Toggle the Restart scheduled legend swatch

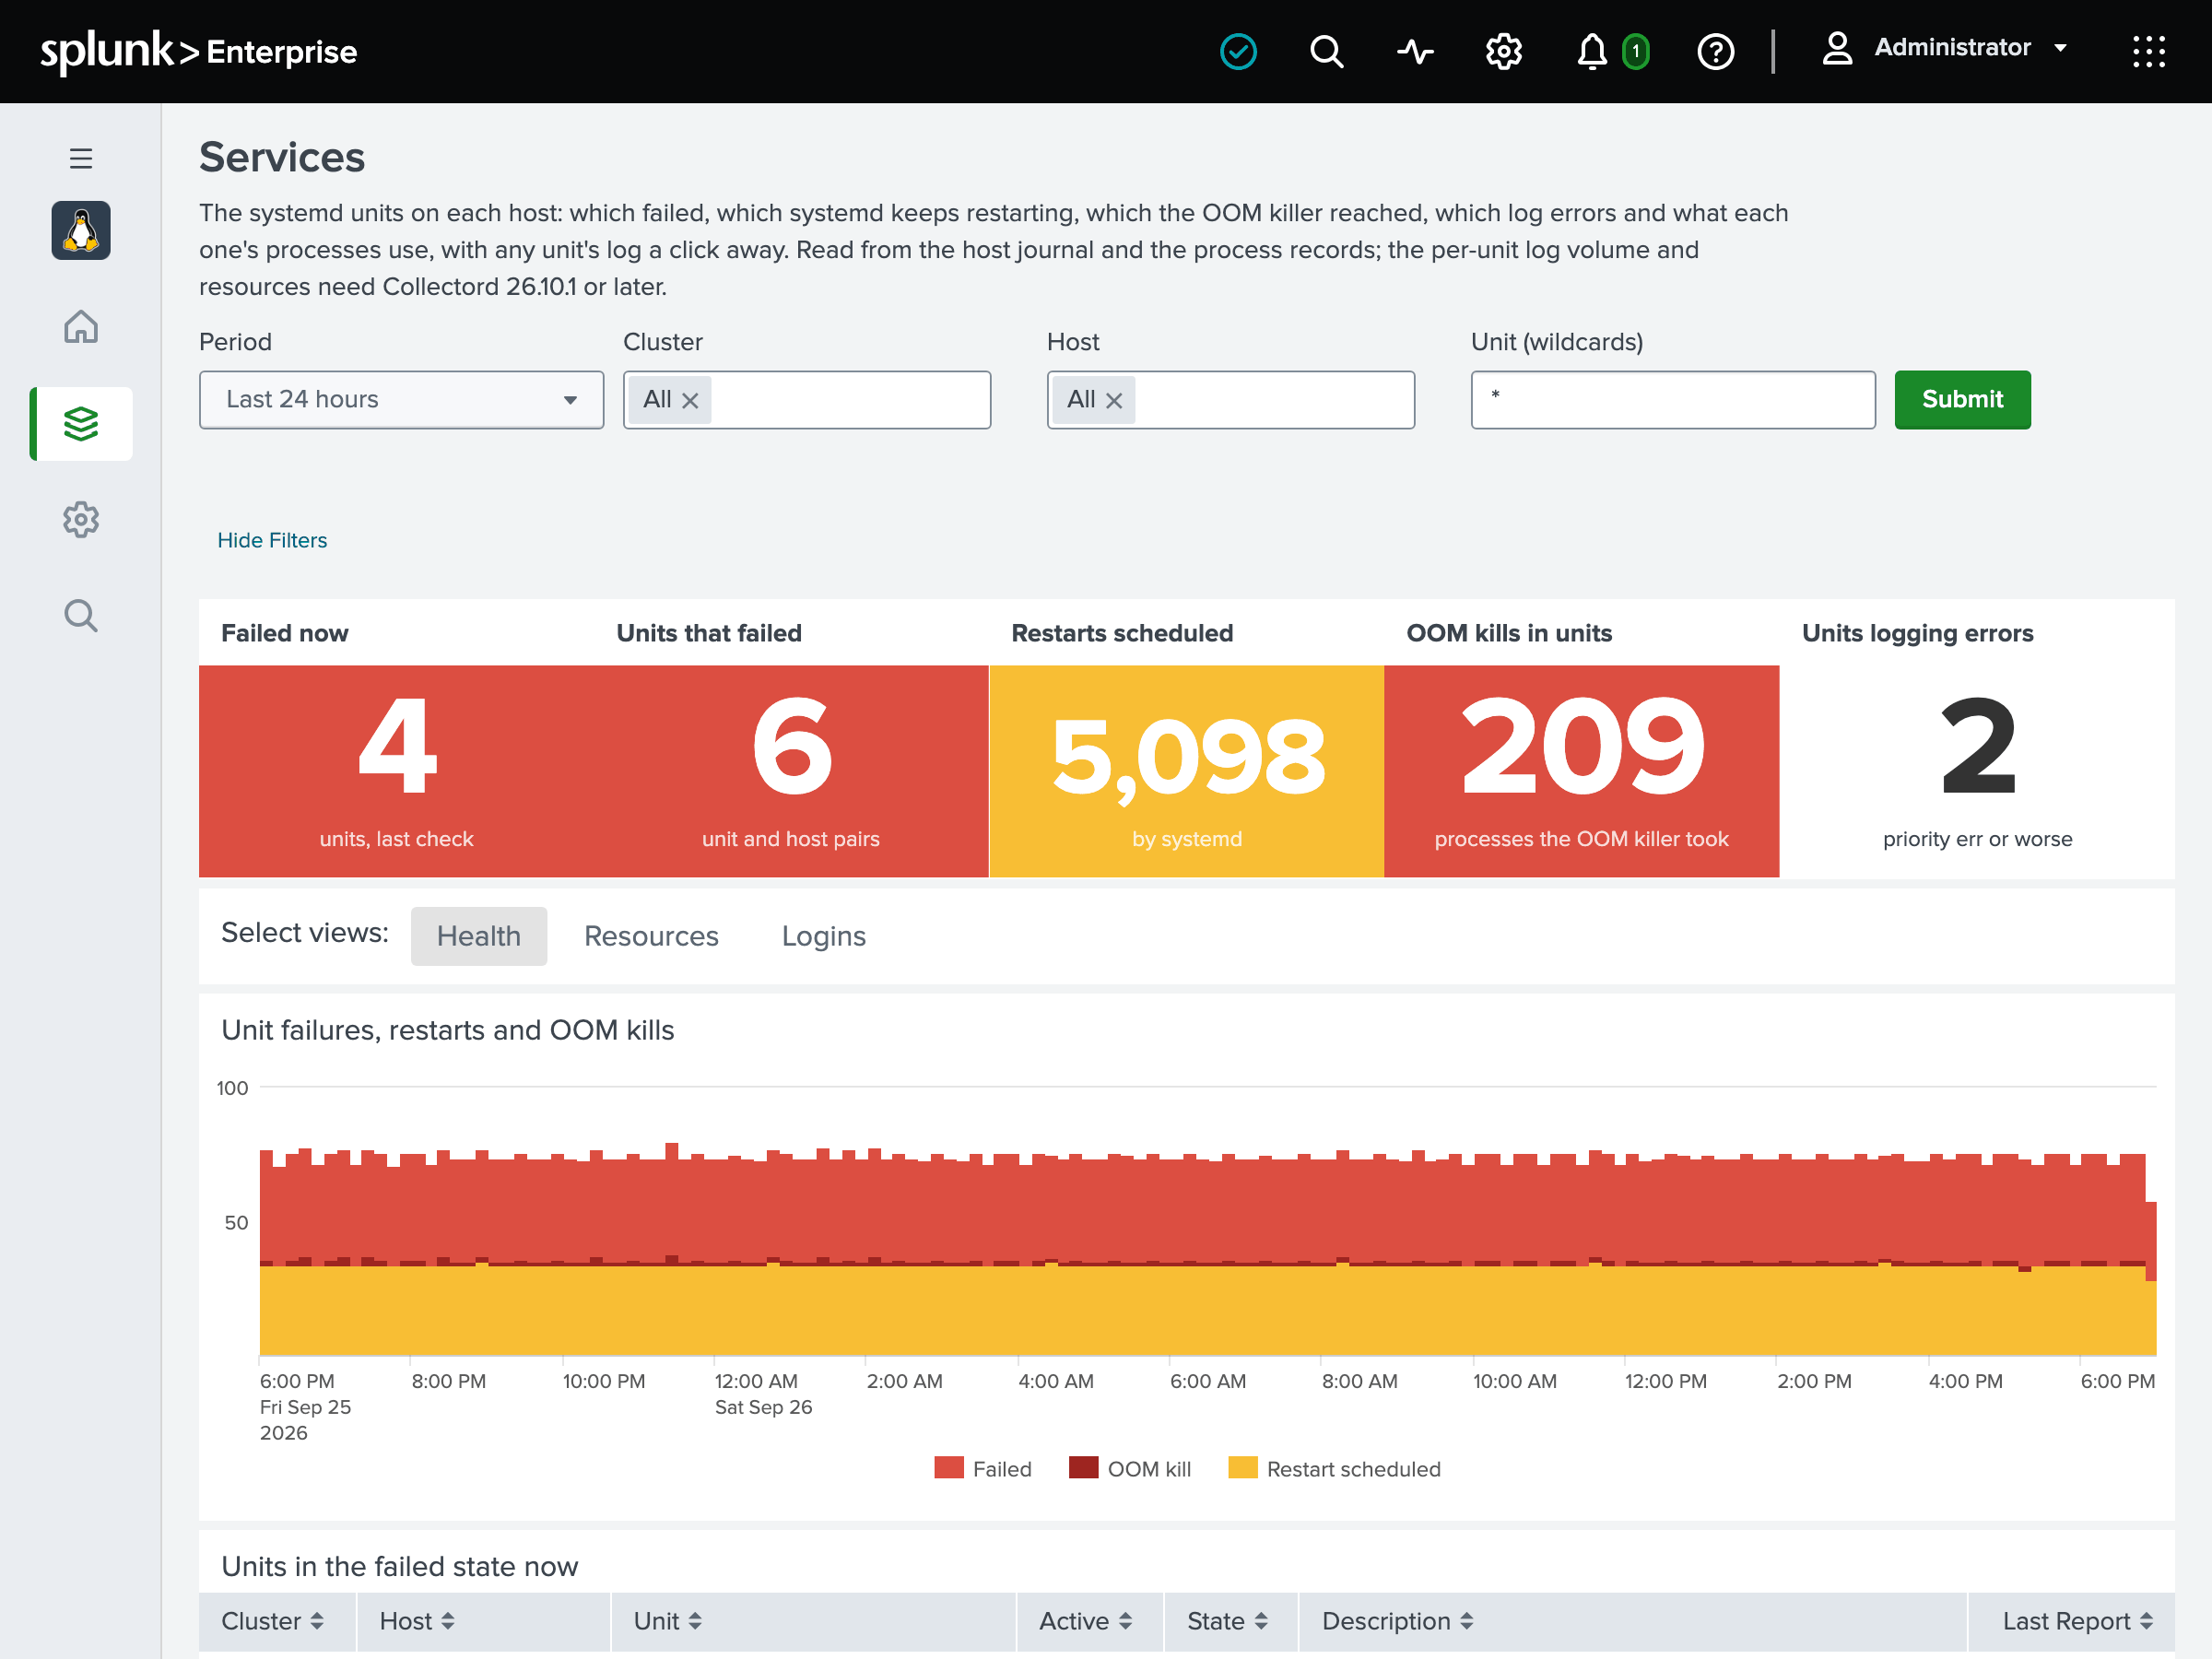[x=1243, y=1468]
